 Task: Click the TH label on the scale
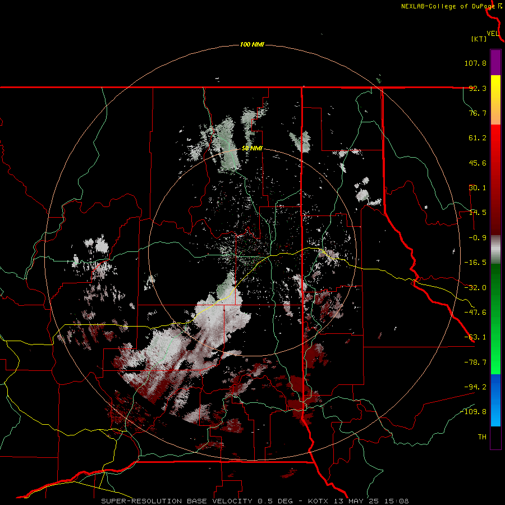[x=482, y=437]
